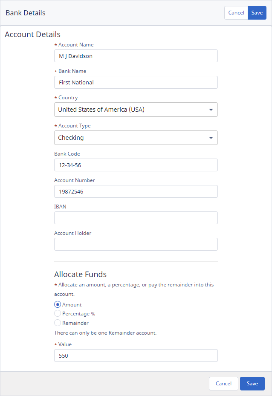Click the top Cancel button

tap(236, 13)
